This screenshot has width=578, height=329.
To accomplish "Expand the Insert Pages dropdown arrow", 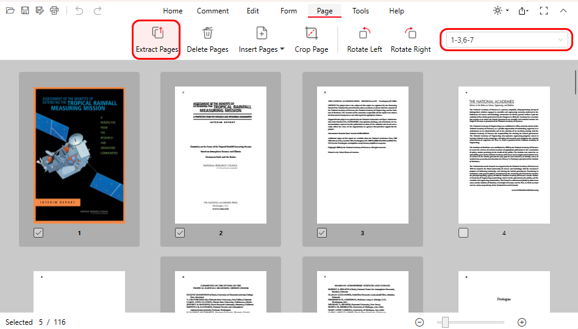I will click(x=282, y=49).
